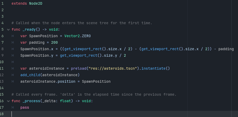Viewport: 238px width, 117px height.
Task: Click tab indent marker before add_child
Action: pos(13,75)
